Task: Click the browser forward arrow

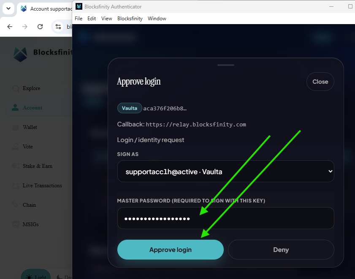Action: point(24,27)
